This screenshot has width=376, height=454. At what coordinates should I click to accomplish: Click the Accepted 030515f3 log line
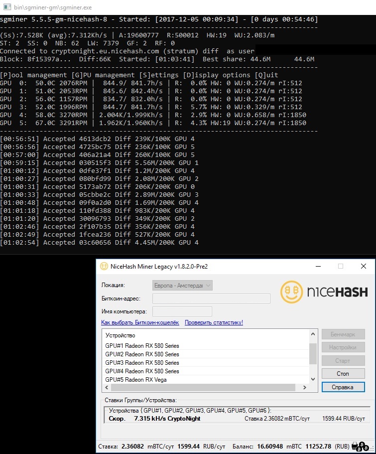(99, 163)
